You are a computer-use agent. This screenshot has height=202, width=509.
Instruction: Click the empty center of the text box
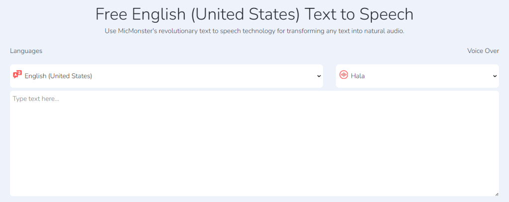pyautogui.click(x=254, y=144)
